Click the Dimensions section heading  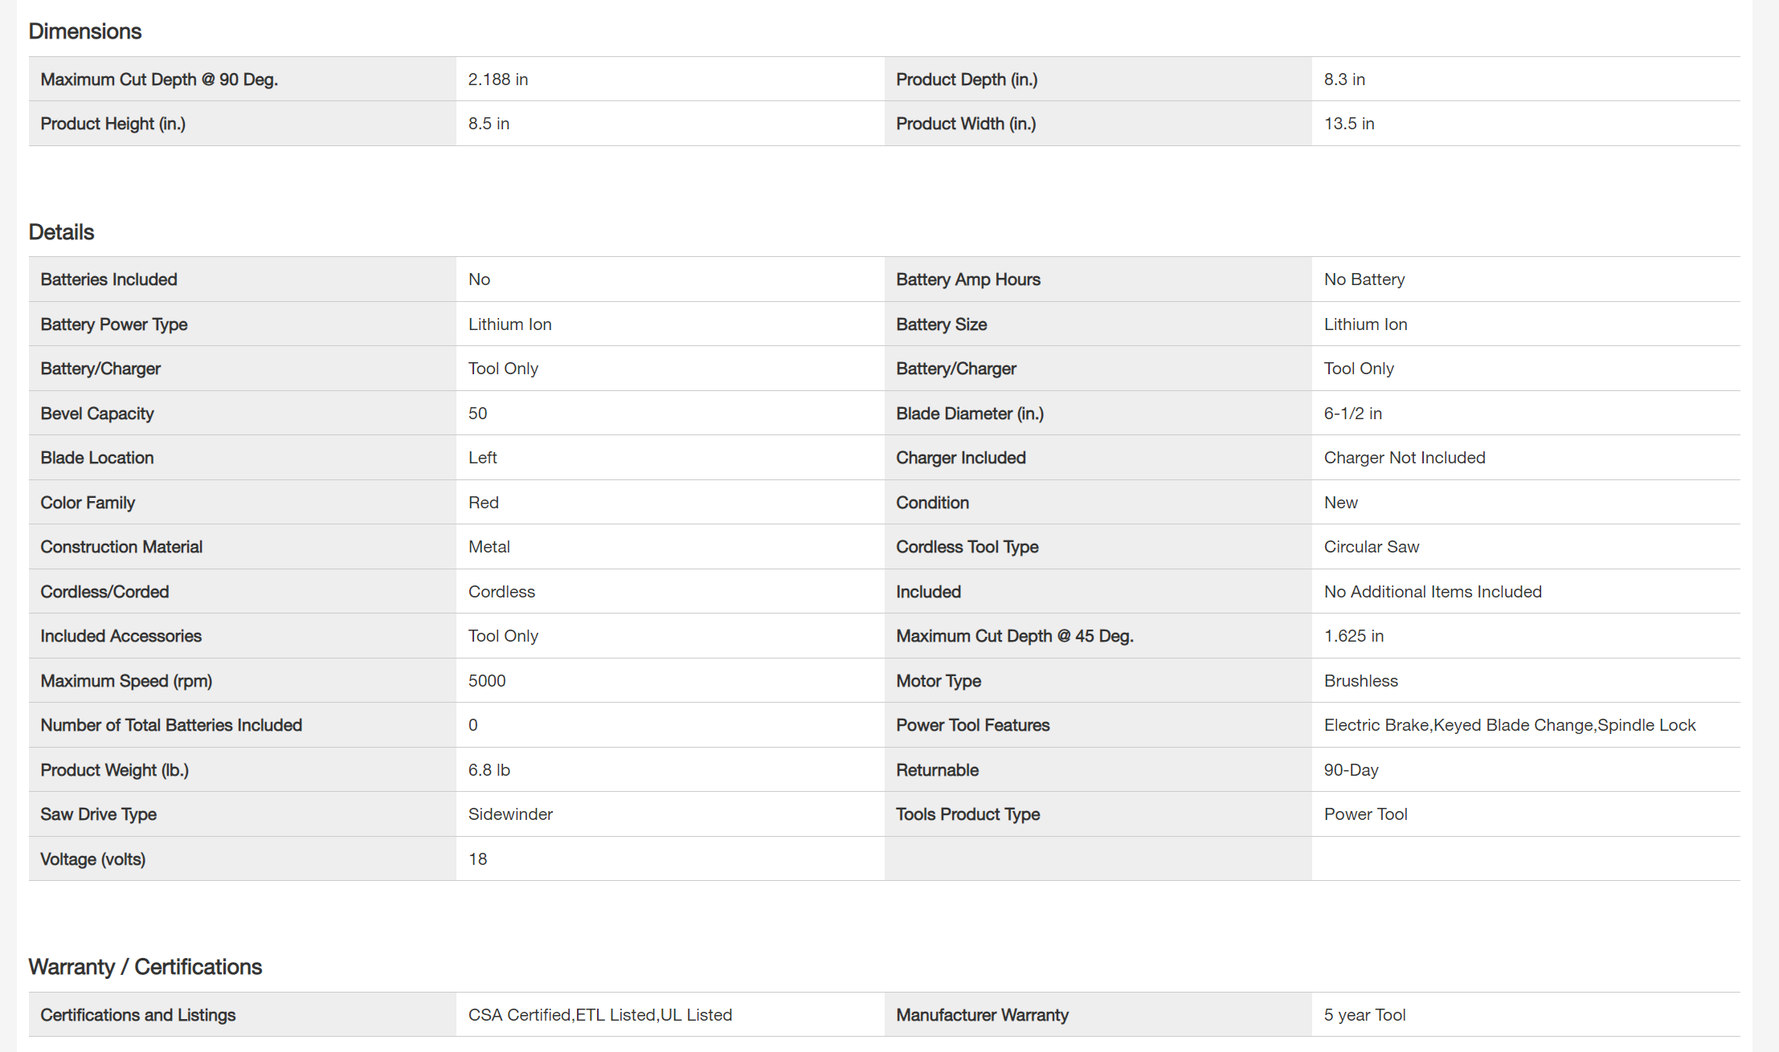[x=84, y=31]
